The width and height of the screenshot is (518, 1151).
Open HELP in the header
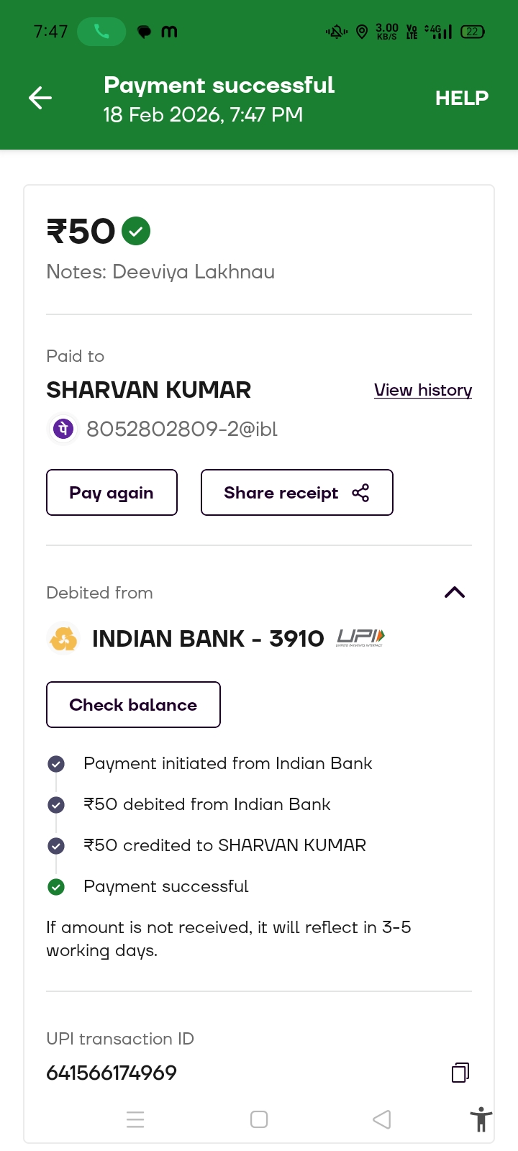coord(461,98)
